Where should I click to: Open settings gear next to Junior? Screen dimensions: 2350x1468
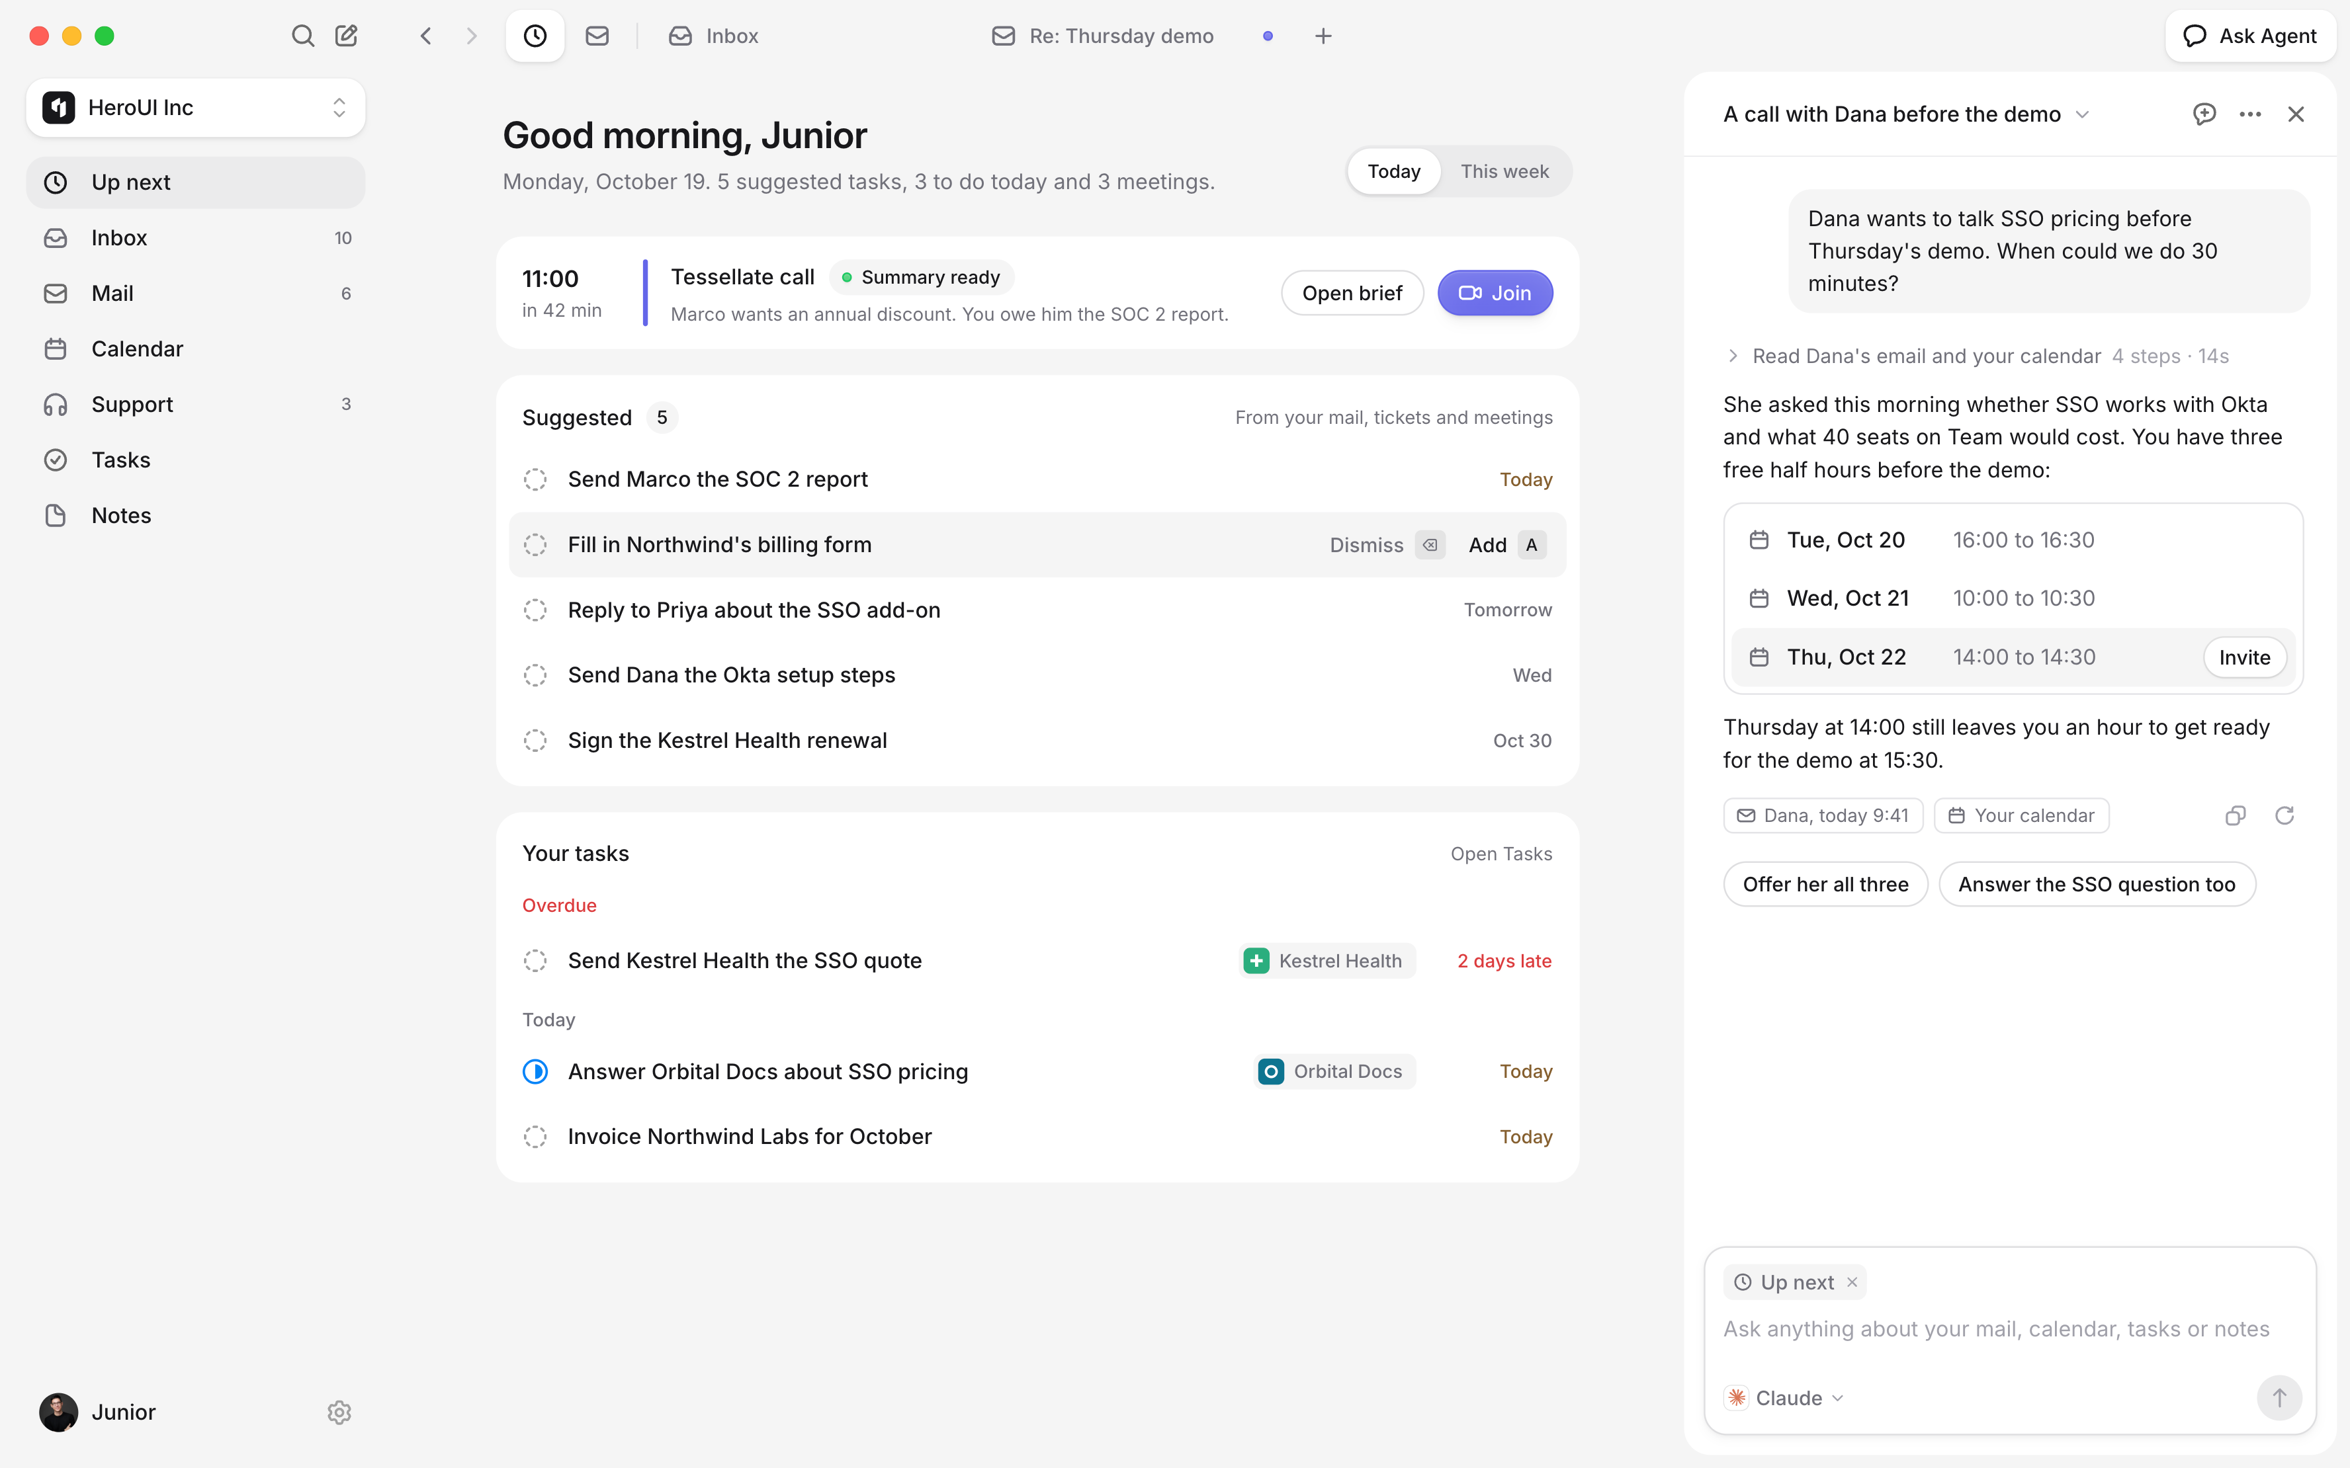click(x=339, y=1412)
